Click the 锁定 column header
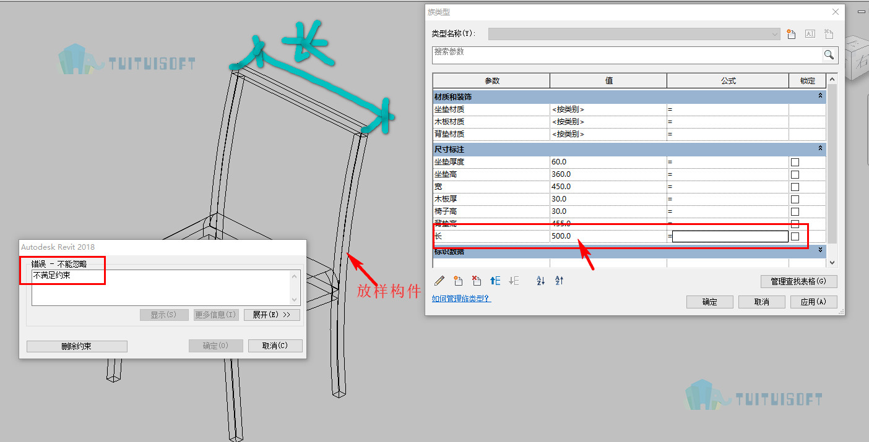The image size is (869, 442). click(807, 81)
